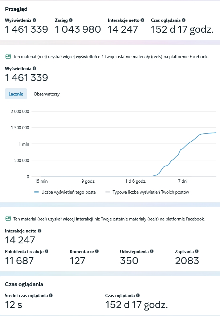Click 'Liczba wyświetleń tego posta' legend entry
The height and width of the screenshot is (316, 220).
click(68, 192)
